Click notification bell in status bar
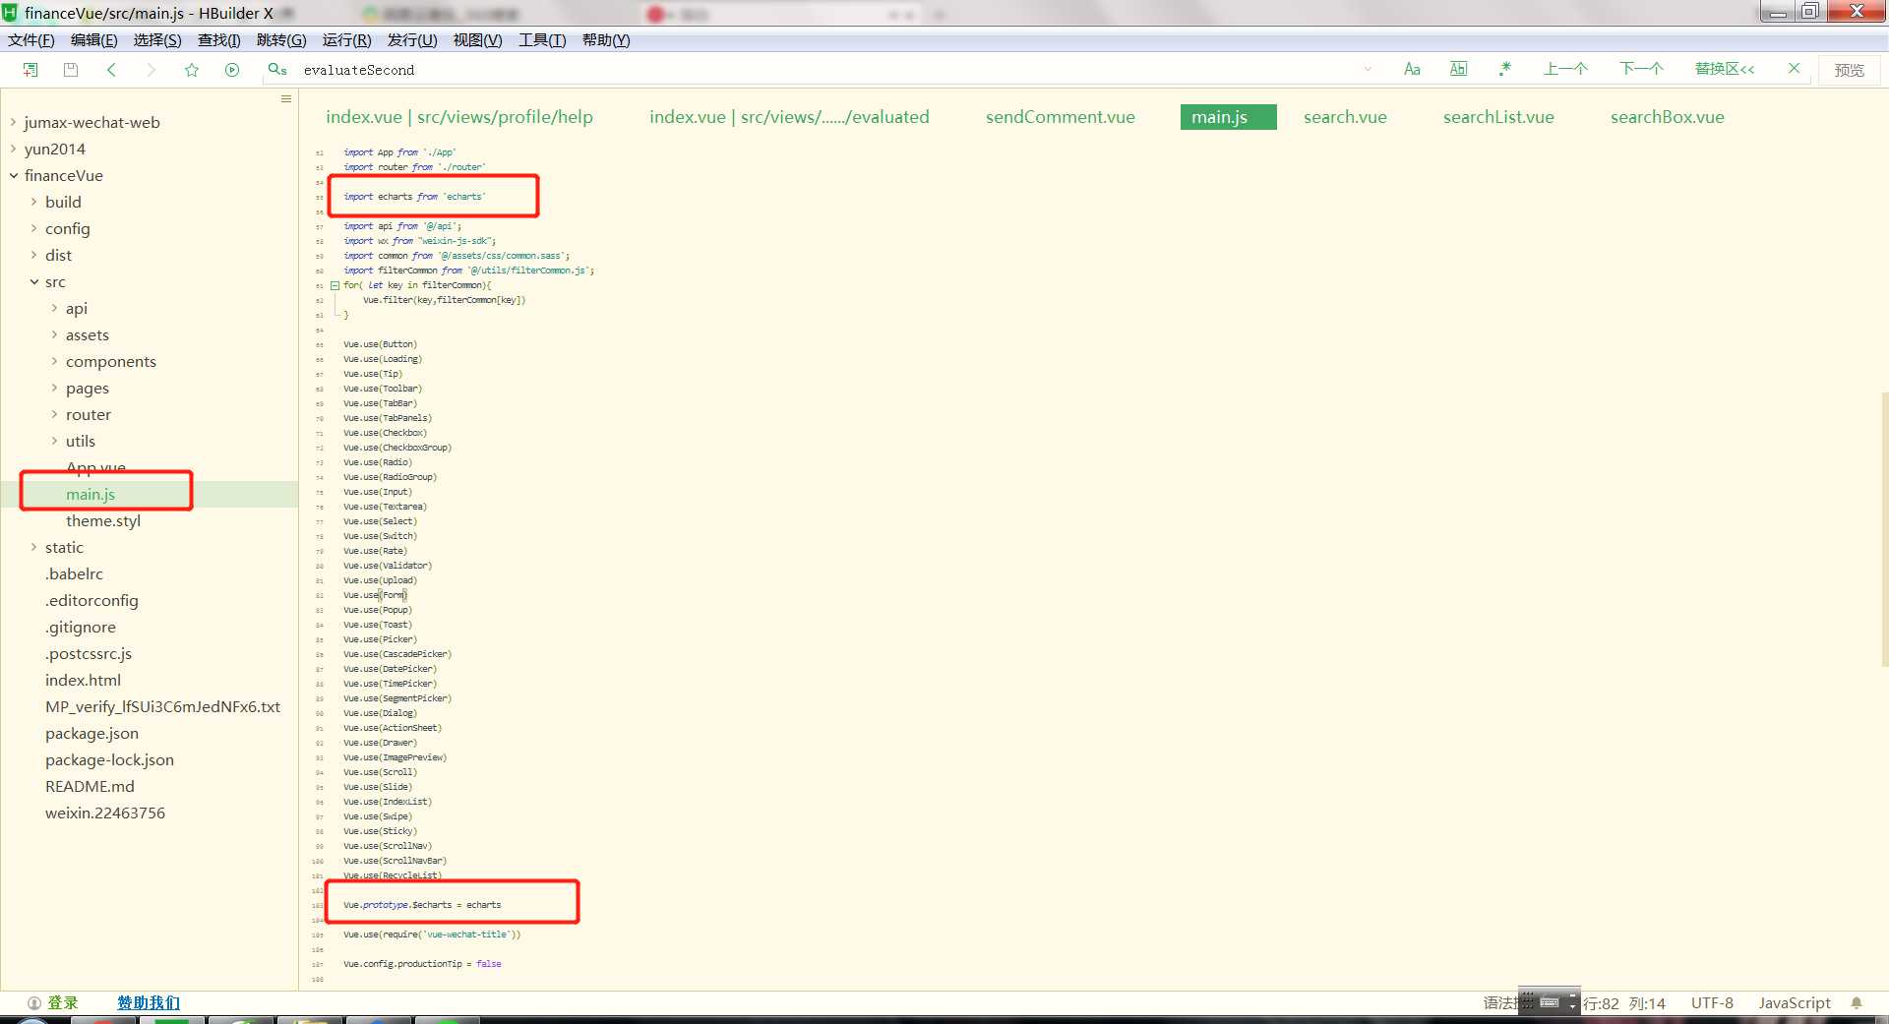 click(1857, 1003)
